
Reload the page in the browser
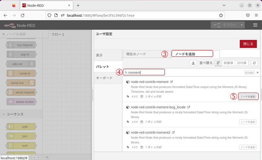pyautogui.click(x=23, y=15)
